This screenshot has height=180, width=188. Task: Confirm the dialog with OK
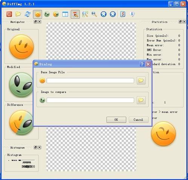[x=116, y=120]
